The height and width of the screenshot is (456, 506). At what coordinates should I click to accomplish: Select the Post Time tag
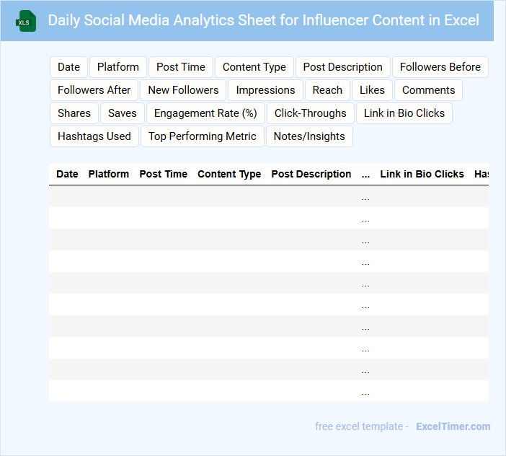(181, 67)
